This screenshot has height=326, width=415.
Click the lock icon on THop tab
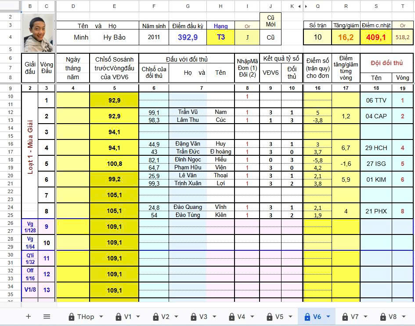[x=71, y=316]
